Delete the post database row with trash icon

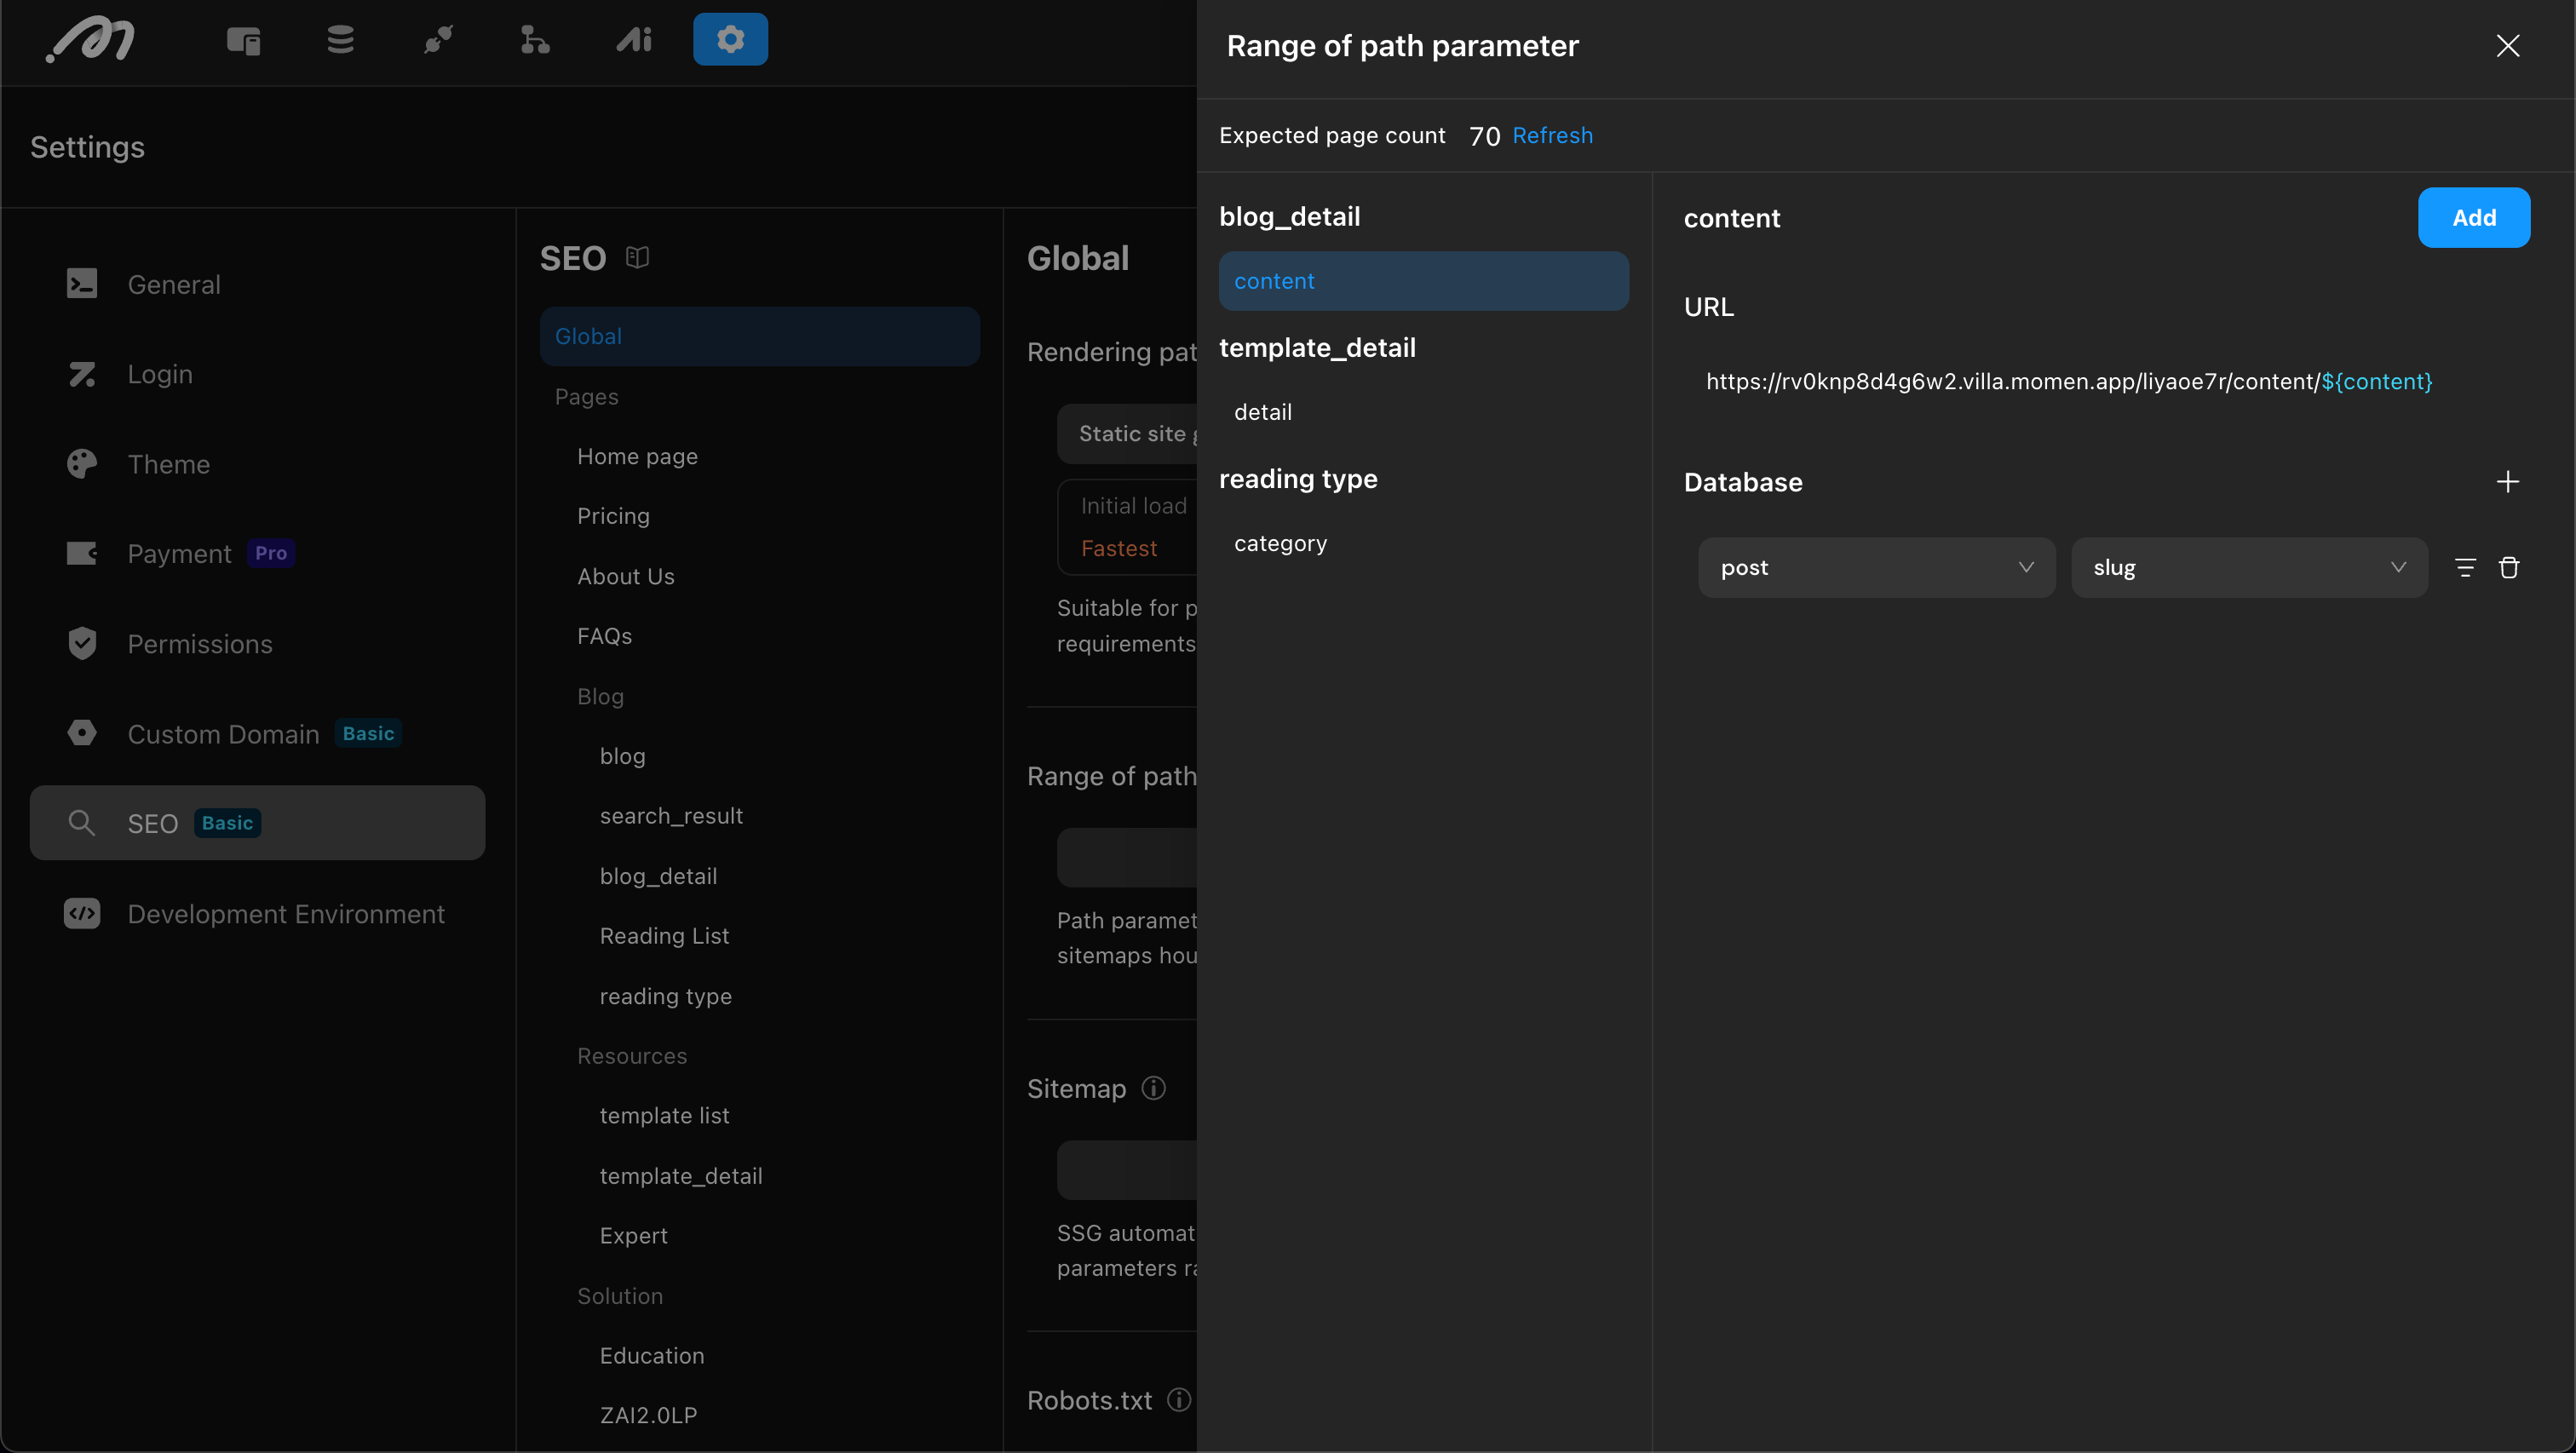coord(2509,568)
